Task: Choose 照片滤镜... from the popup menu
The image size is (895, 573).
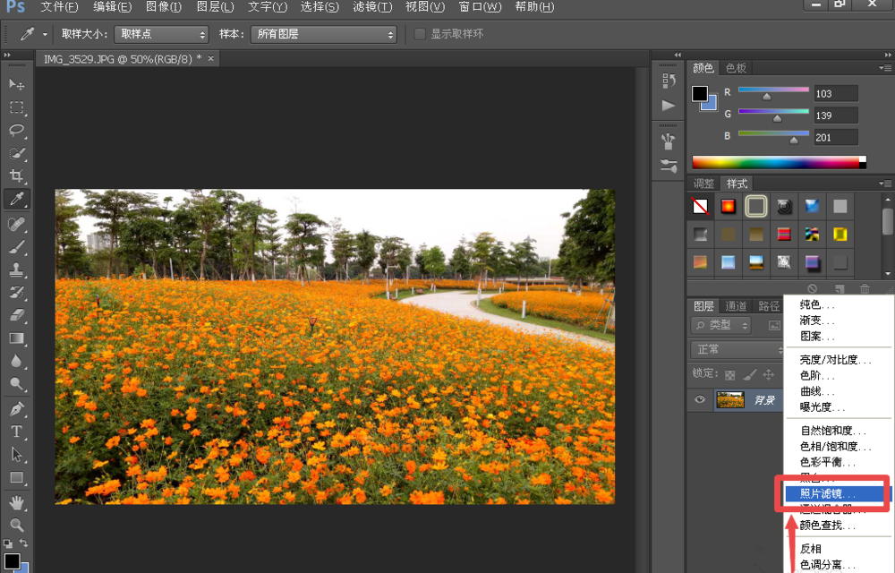Action: (x=828, y=493)
